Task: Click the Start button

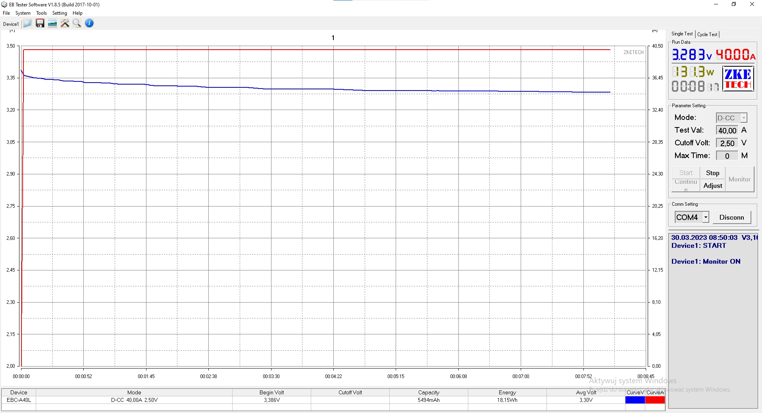Action: pos(686,173)
